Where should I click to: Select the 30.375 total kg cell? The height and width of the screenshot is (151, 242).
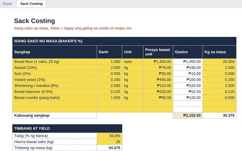[219, 116]
